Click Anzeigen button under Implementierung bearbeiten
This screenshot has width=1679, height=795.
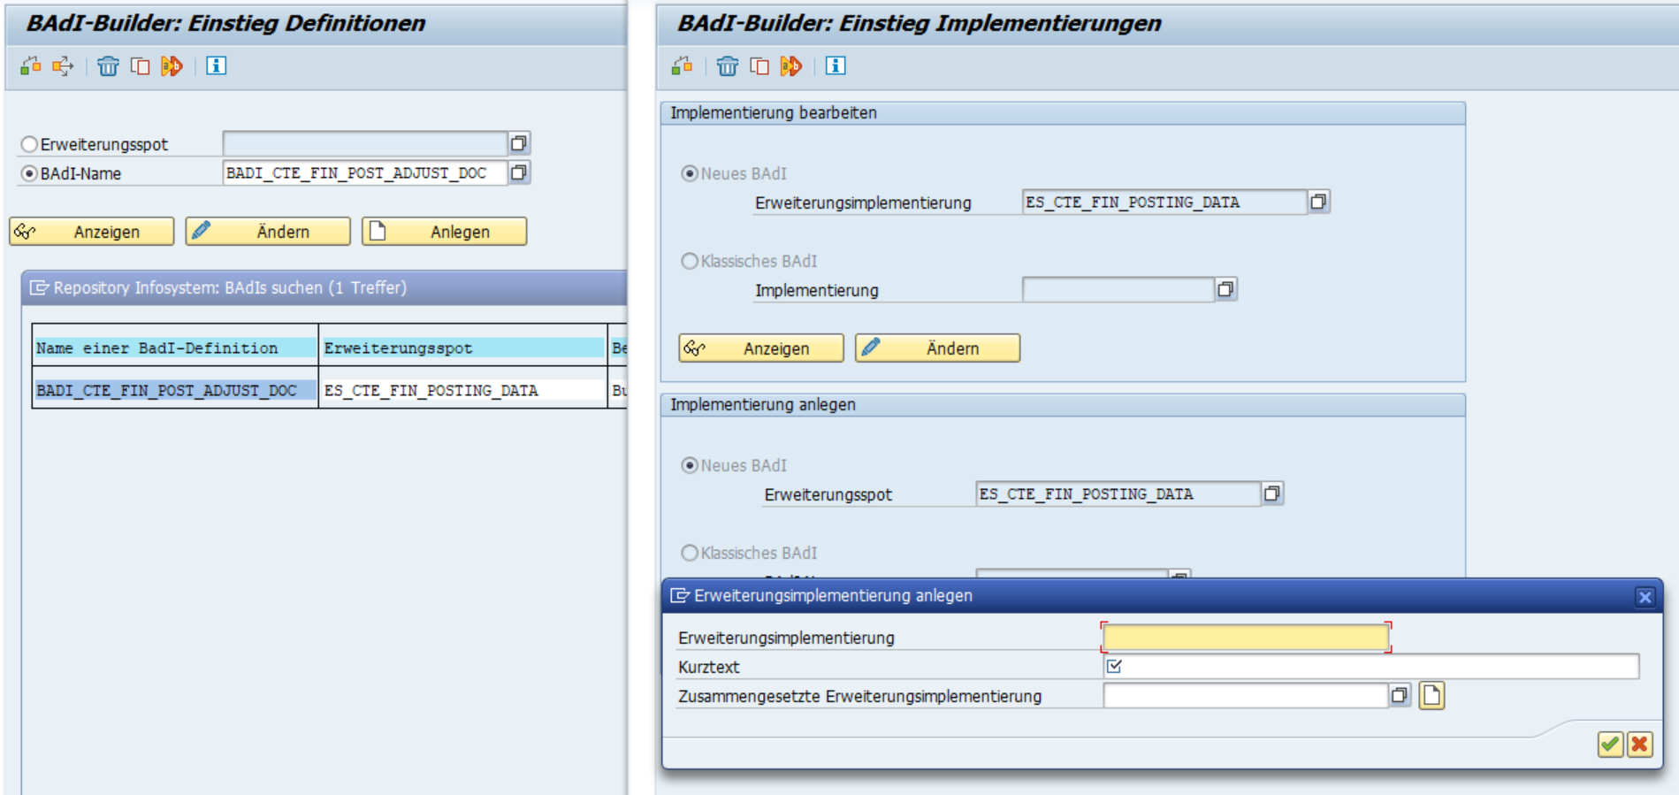pyautogui.click(x=761, y=348)
